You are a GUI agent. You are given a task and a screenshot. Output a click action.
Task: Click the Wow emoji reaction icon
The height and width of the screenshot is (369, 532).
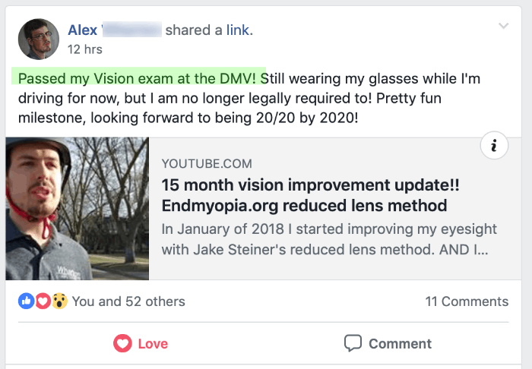pyautogui.click(x=59, y=301)
